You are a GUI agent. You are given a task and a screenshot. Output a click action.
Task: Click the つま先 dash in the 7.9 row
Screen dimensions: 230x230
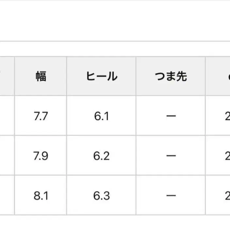pos(171,156)
